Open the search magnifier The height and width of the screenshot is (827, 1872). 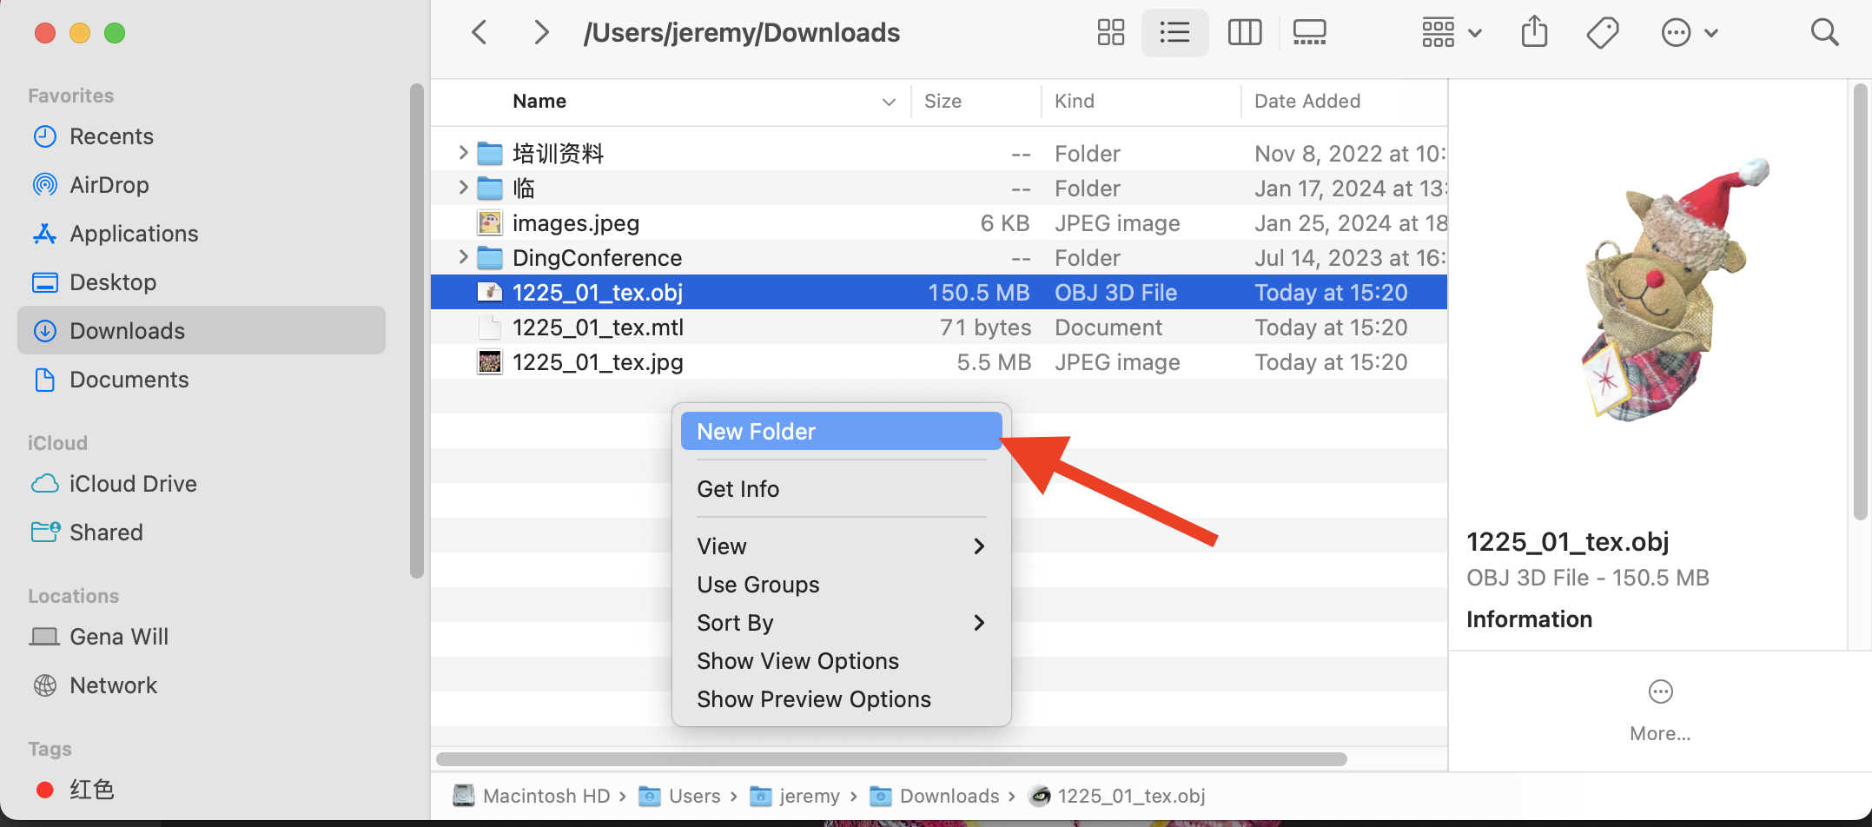point(1824,33)
